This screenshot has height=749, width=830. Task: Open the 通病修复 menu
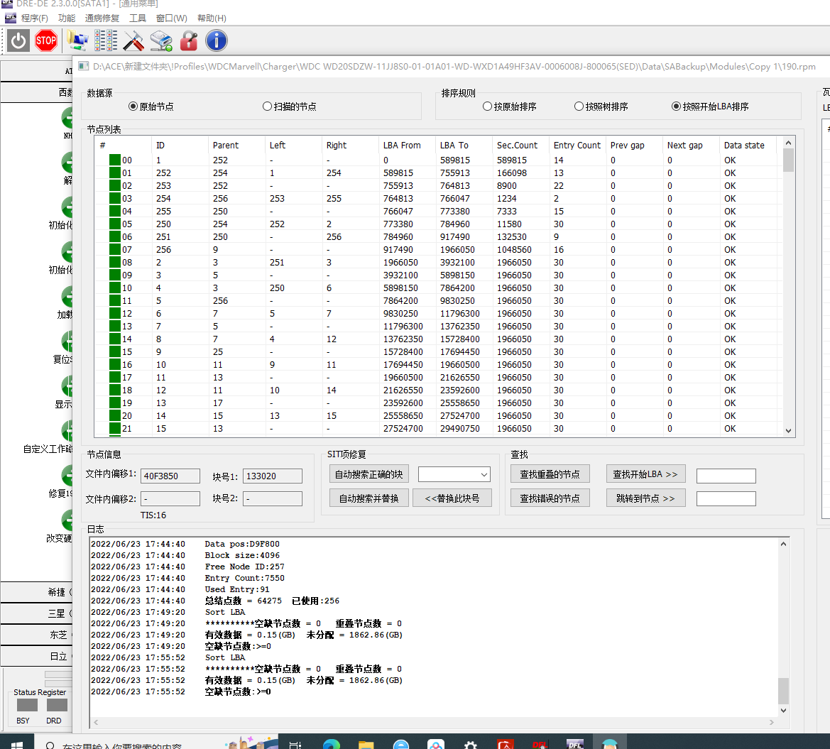click(102, 18)
